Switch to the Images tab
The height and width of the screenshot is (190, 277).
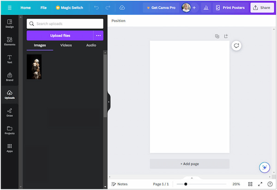click(x=40, y=46)
